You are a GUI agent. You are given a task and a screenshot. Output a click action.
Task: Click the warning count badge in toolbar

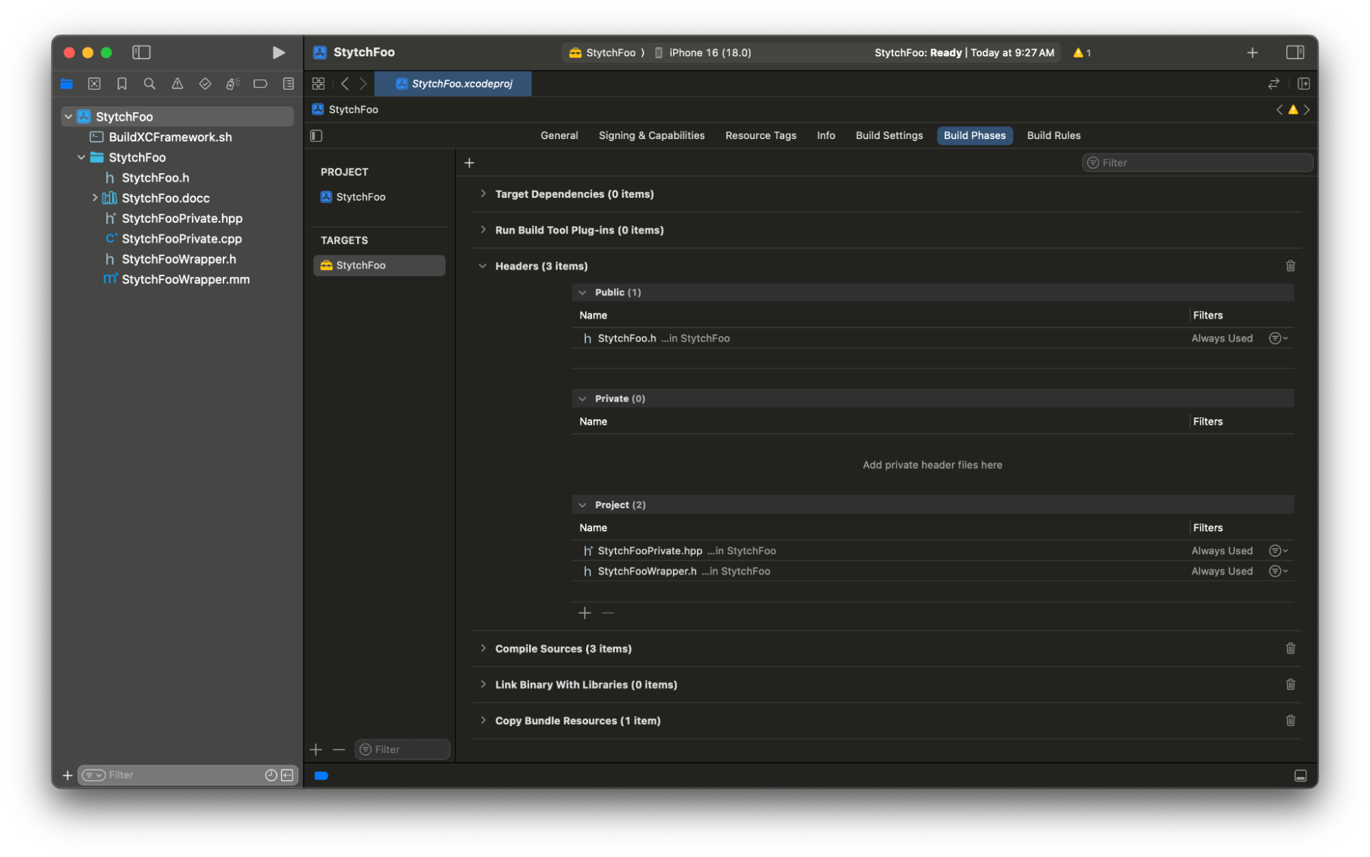[1081, 53]
